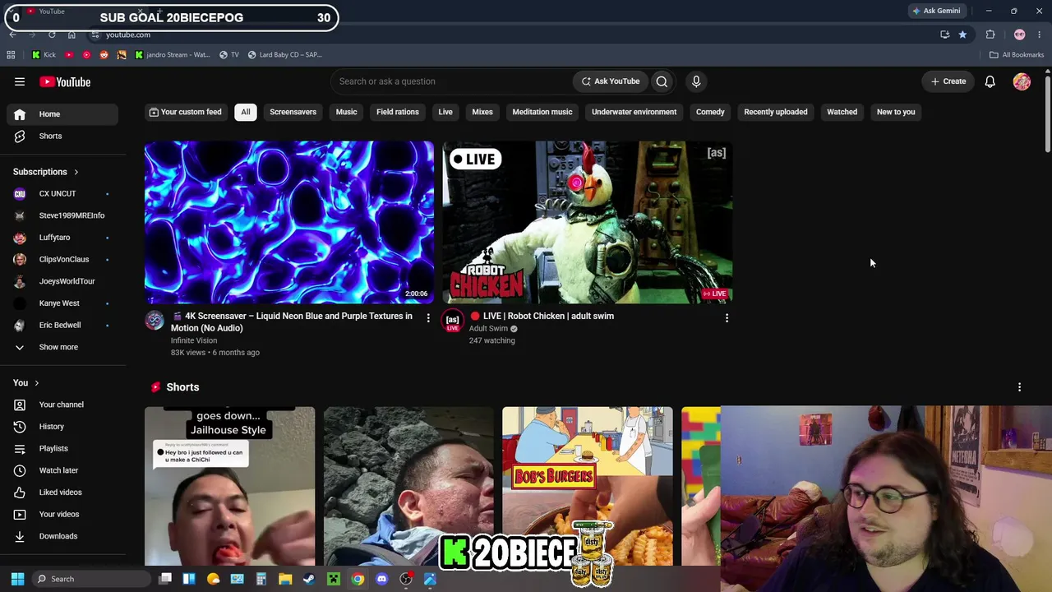1052x592 pixels.
Task: Open the Jailhouse Style short
Action: [229, 486]
